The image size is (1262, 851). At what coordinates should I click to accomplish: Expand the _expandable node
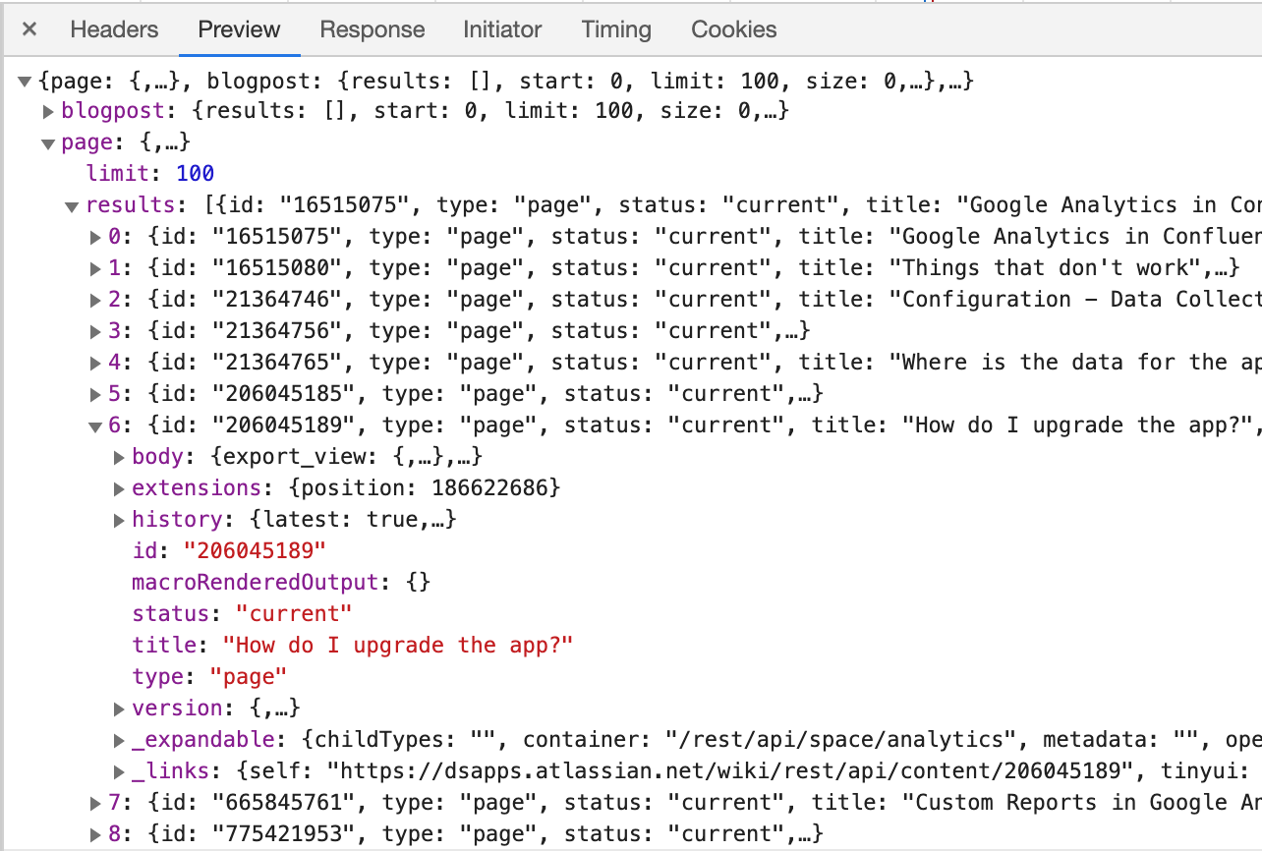[x=118, y=739]
